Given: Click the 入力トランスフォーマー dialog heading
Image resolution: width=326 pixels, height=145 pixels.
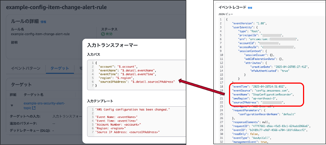Looking at the screenshot, I should pyautogui.click(x=112, y=45).
